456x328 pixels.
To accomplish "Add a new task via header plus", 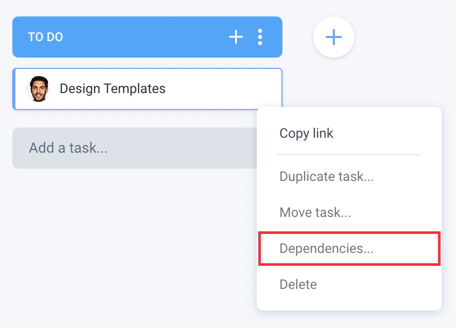I will 236,37.
